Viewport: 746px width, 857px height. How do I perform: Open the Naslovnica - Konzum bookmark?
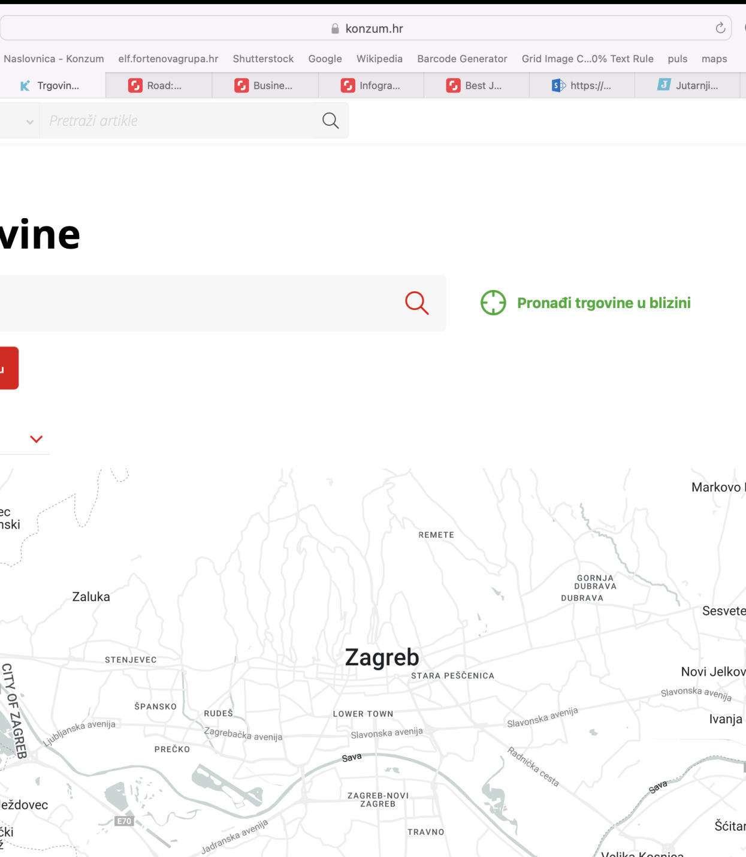[54, 59]
